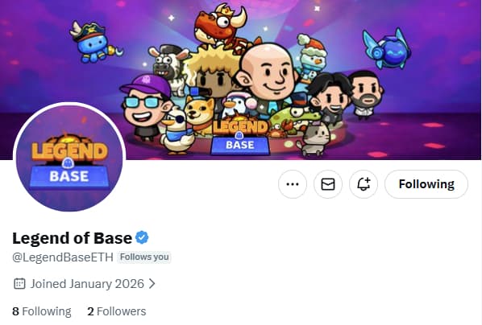The image size is (482, 325).
Task: Click the Follows you label
Action: click(144, 257)
